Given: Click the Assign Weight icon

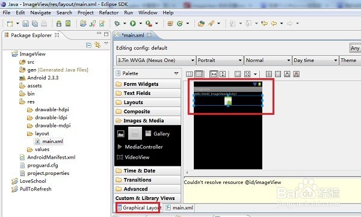Looking at the screenshot, I should pos(287,74).
